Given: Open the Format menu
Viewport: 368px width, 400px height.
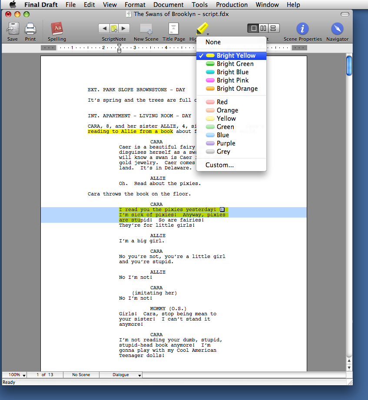Looking at the screenshot, I should tap(135, 5).
